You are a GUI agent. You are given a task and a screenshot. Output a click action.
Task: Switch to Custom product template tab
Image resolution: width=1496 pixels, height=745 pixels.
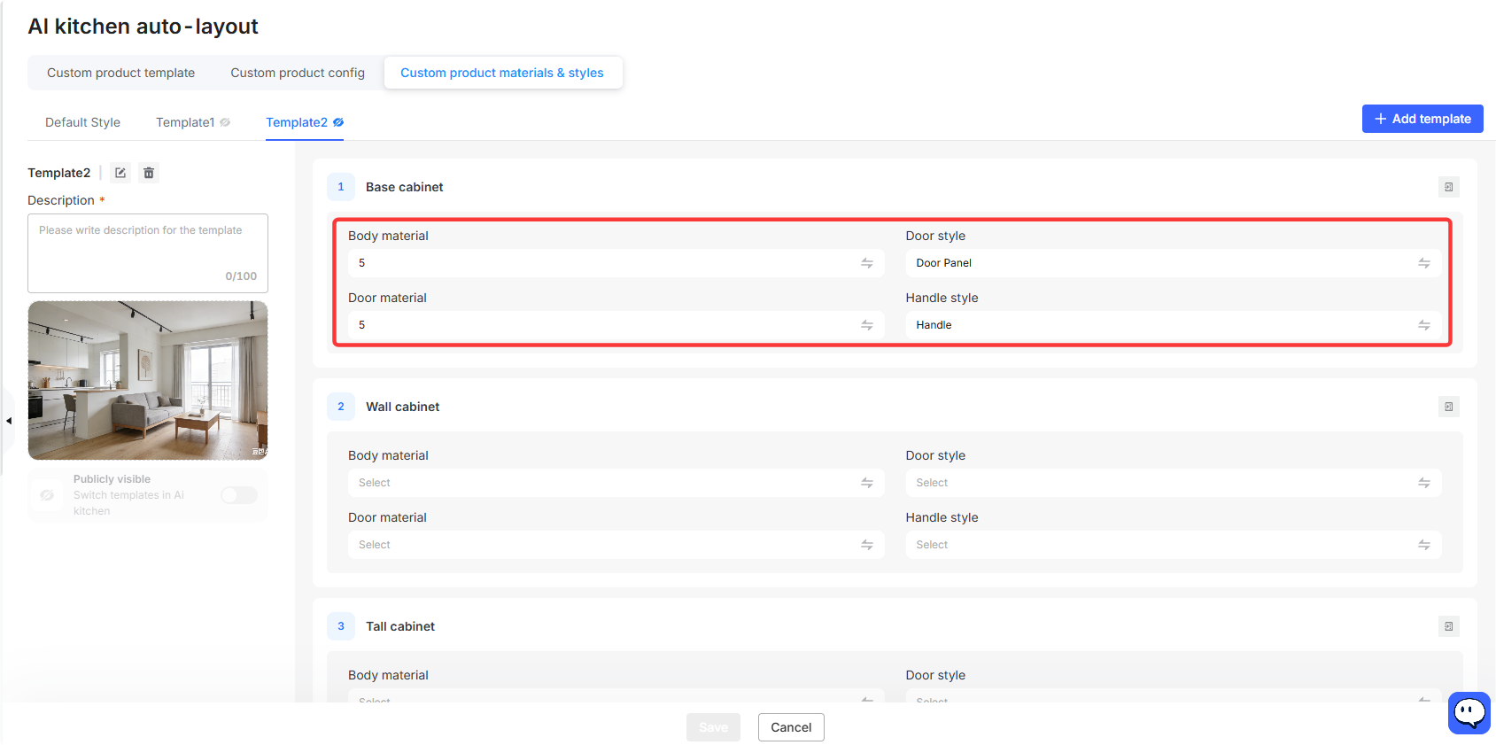[120, 73]
